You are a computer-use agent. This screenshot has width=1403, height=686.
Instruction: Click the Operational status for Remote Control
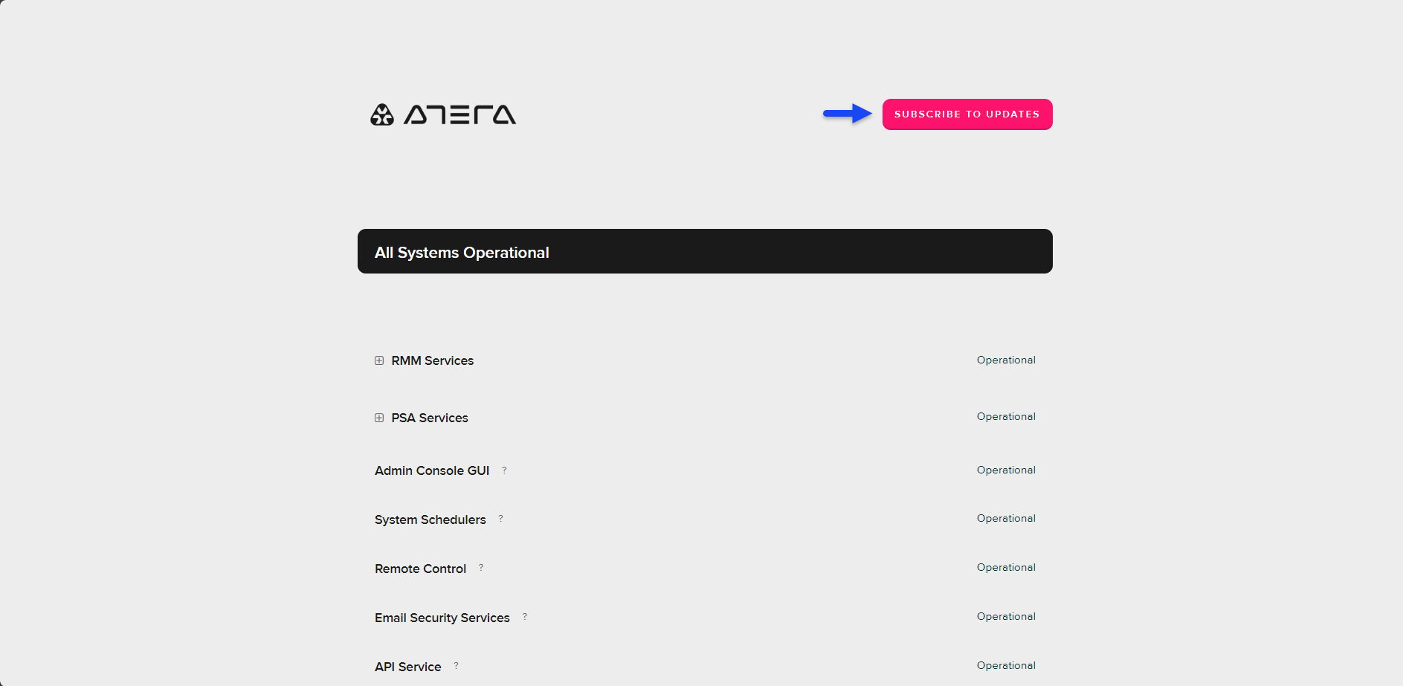1006,567
